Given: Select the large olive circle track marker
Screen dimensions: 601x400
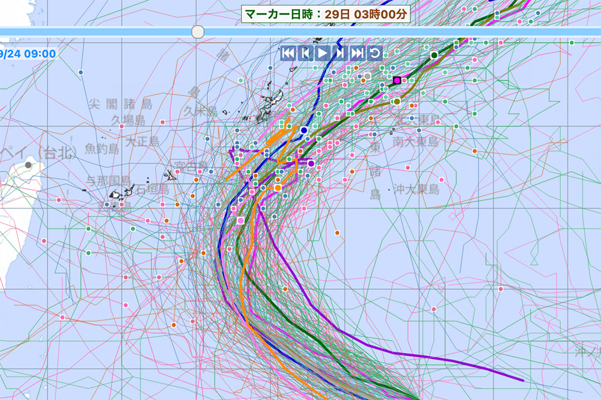Looking at the screenshot, I should coord(397,102).
